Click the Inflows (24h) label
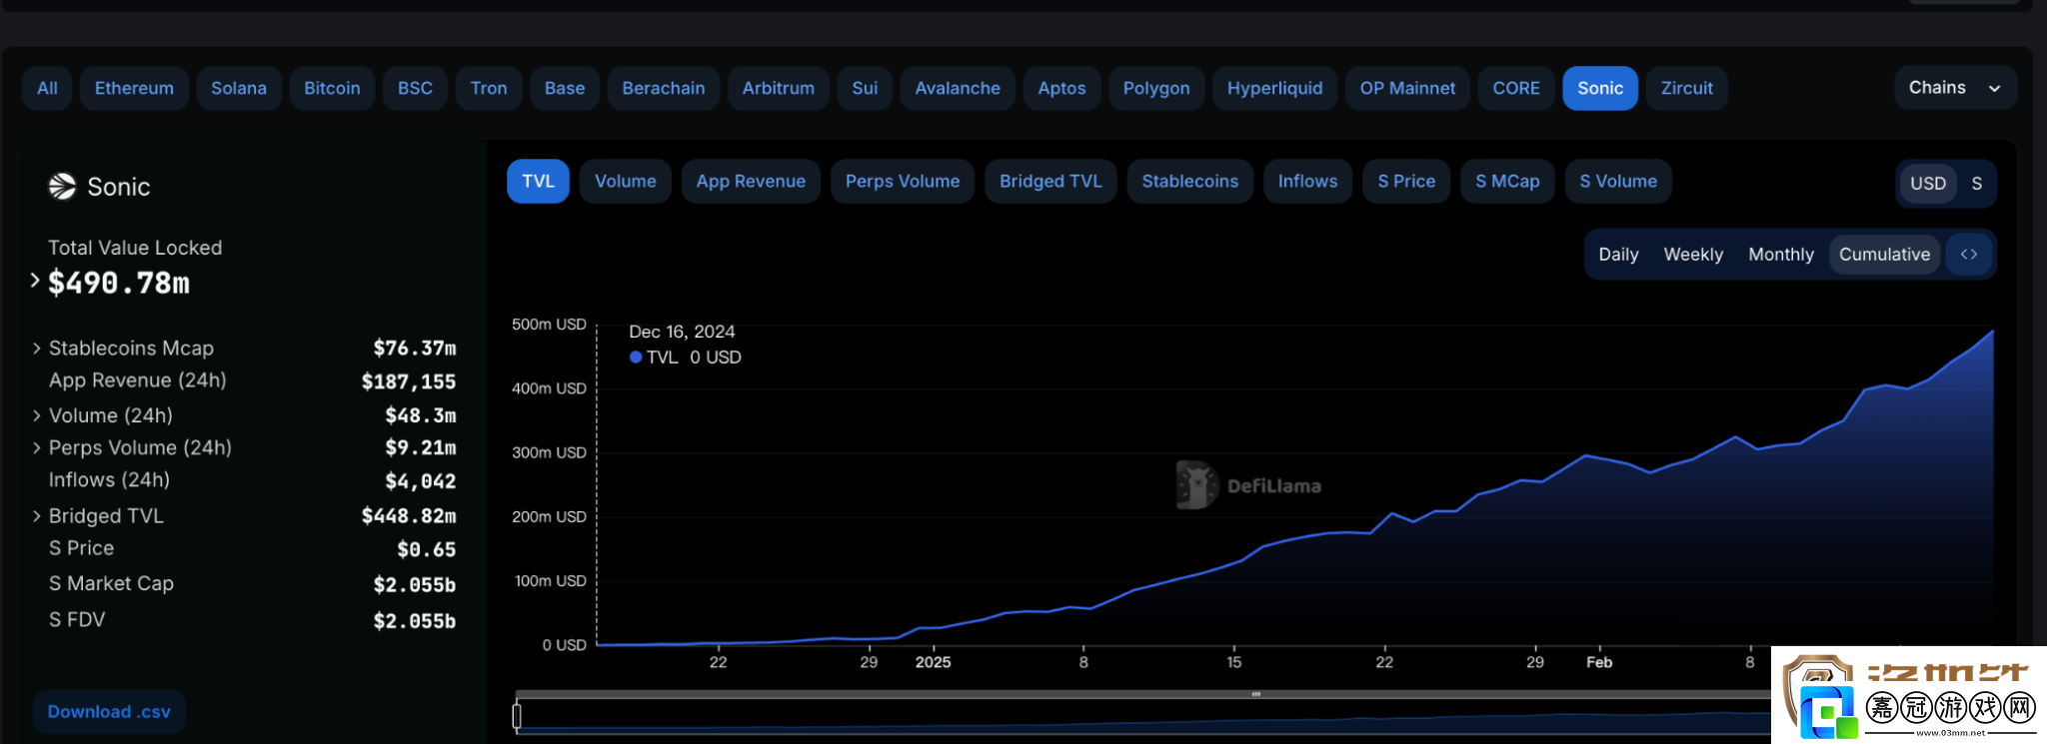This screenshot has width=2047, height=744. [109, 480]
